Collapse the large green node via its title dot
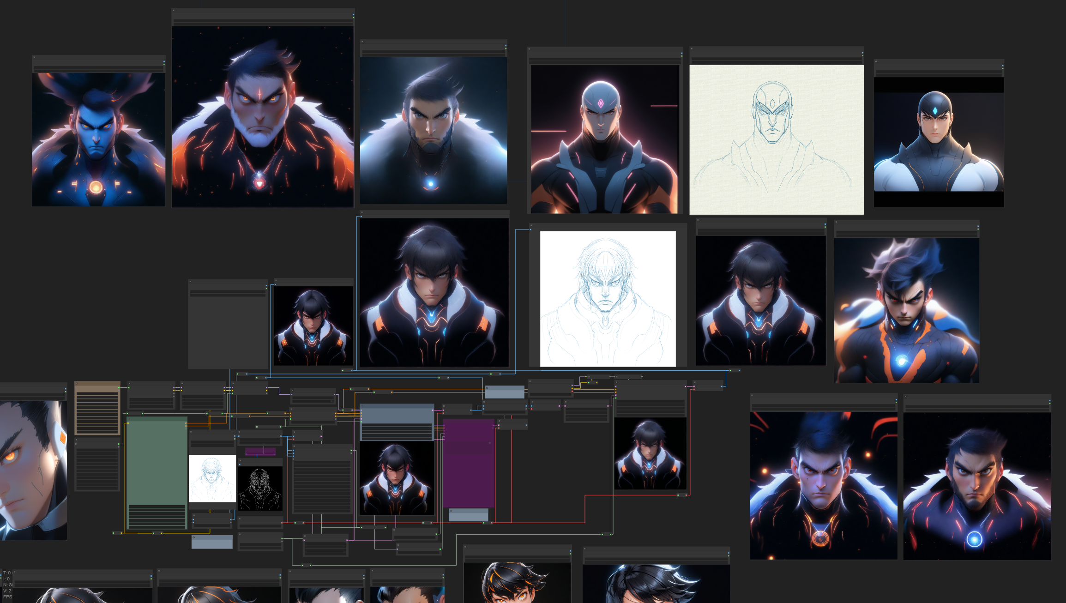This screenshot has width=1066, height=603. point(129,420)
